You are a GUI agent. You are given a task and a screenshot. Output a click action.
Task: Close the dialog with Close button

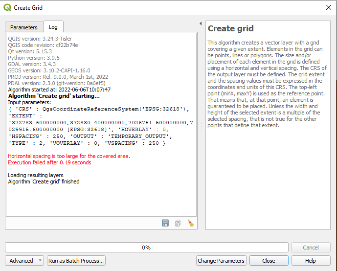click(x=269, y=261)
